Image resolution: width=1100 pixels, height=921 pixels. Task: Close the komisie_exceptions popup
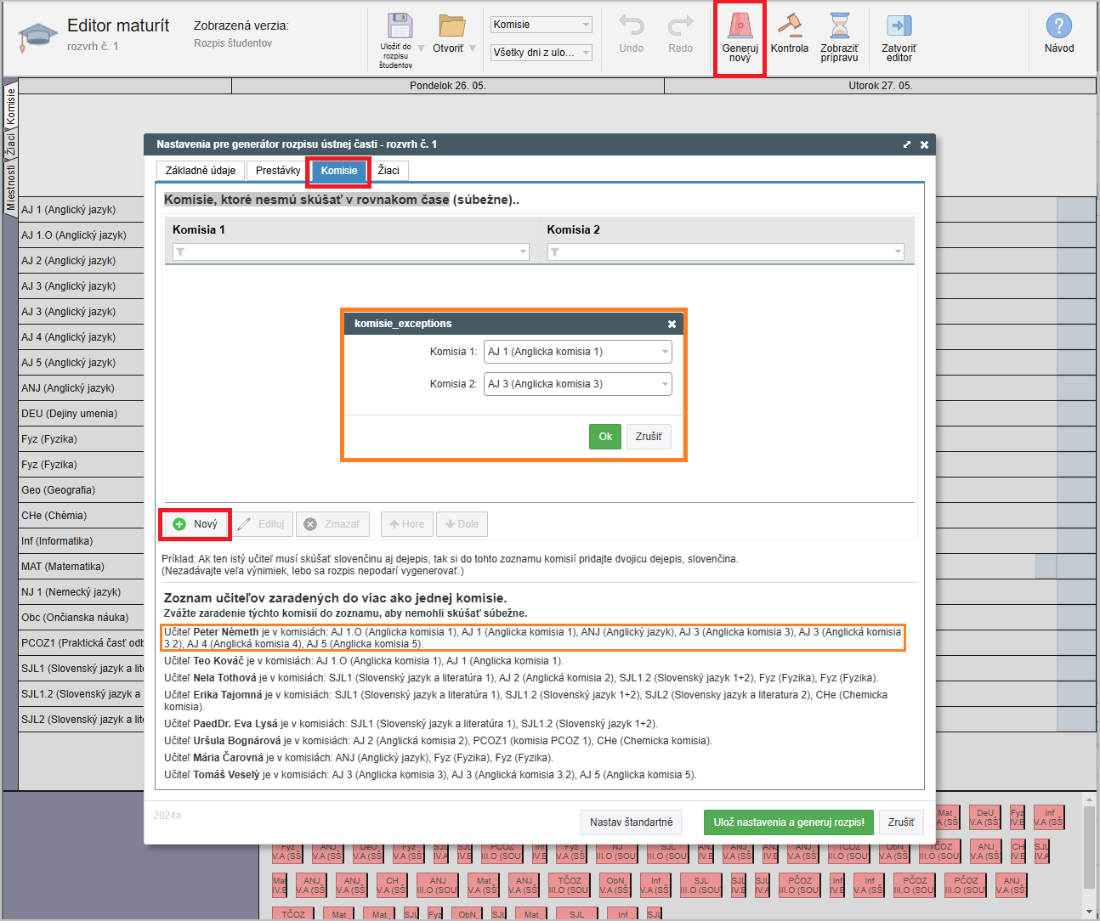(672, 324)
